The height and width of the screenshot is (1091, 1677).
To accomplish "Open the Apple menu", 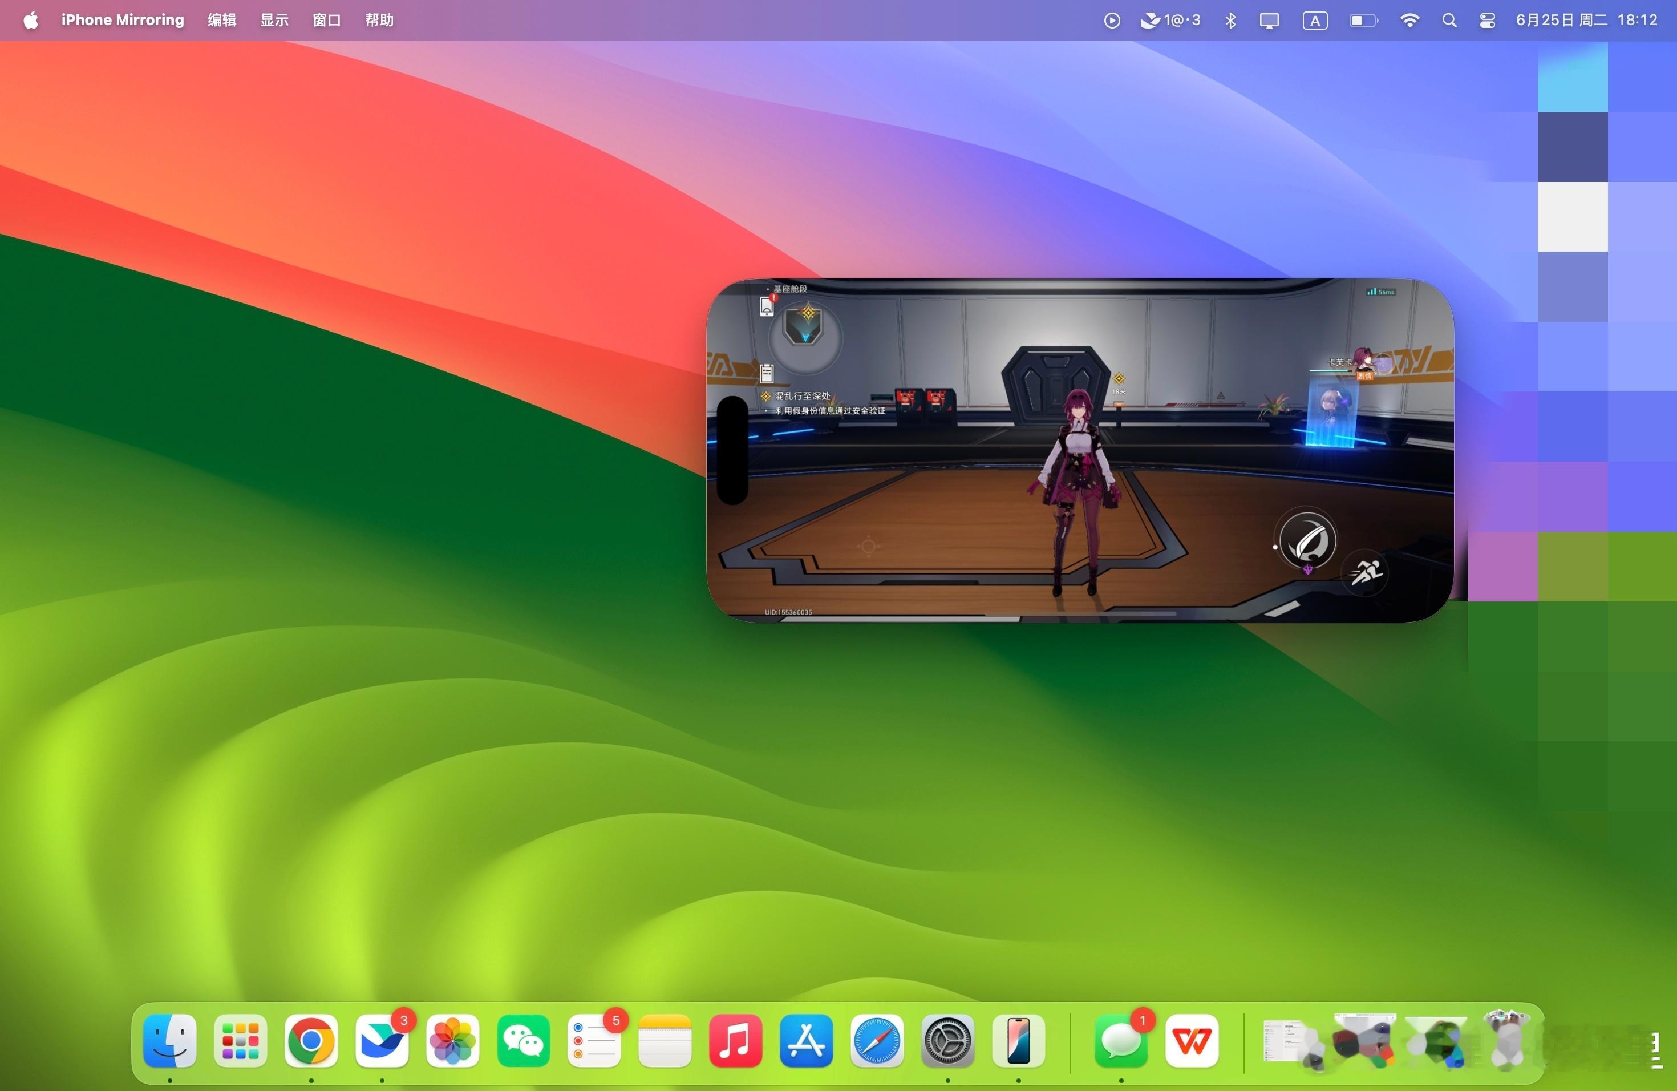I will click(30, 20).
